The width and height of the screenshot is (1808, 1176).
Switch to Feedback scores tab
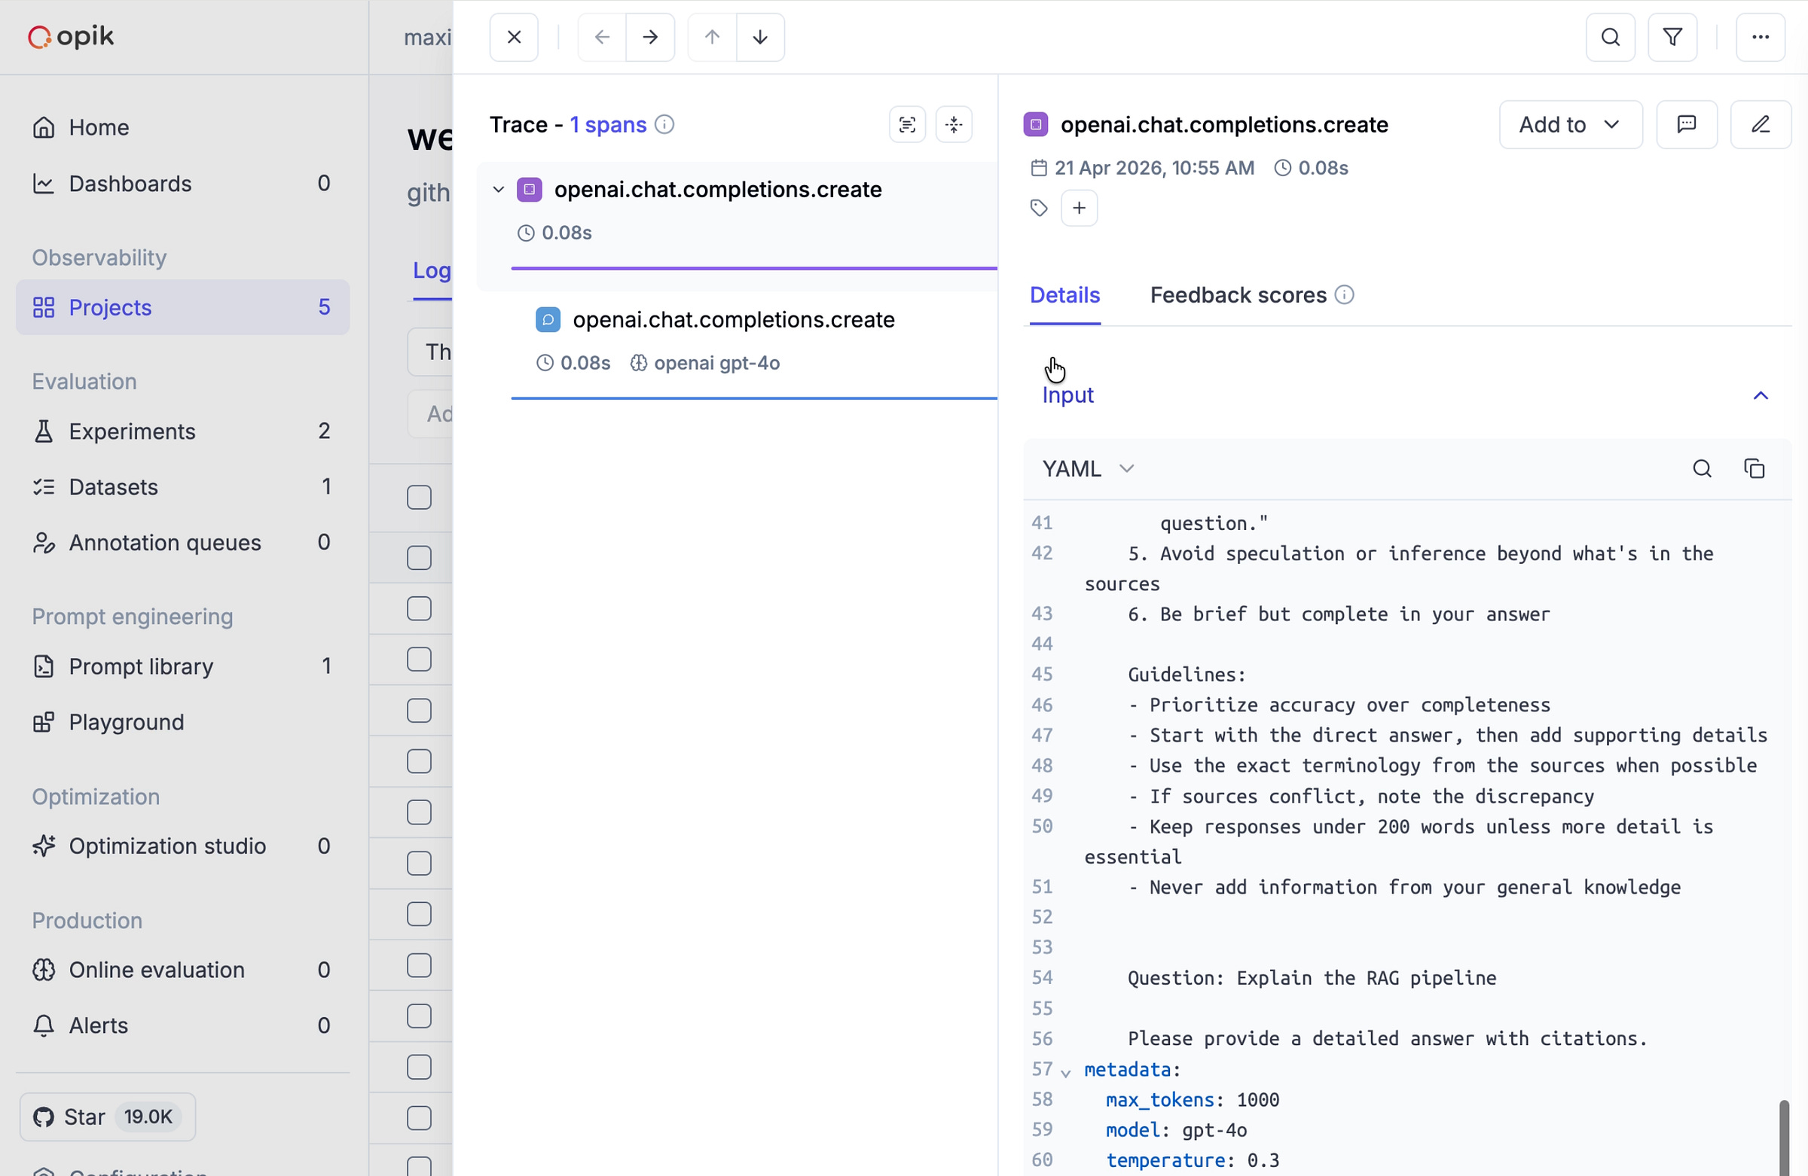click(1238, 295)
